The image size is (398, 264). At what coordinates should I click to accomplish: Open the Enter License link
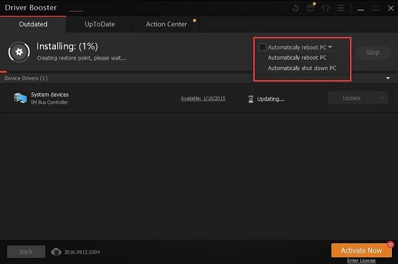click(x=361, y=260)
